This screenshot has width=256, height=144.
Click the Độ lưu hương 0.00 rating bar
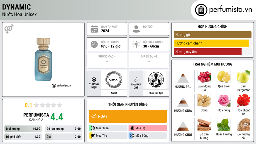coord(63,129)
